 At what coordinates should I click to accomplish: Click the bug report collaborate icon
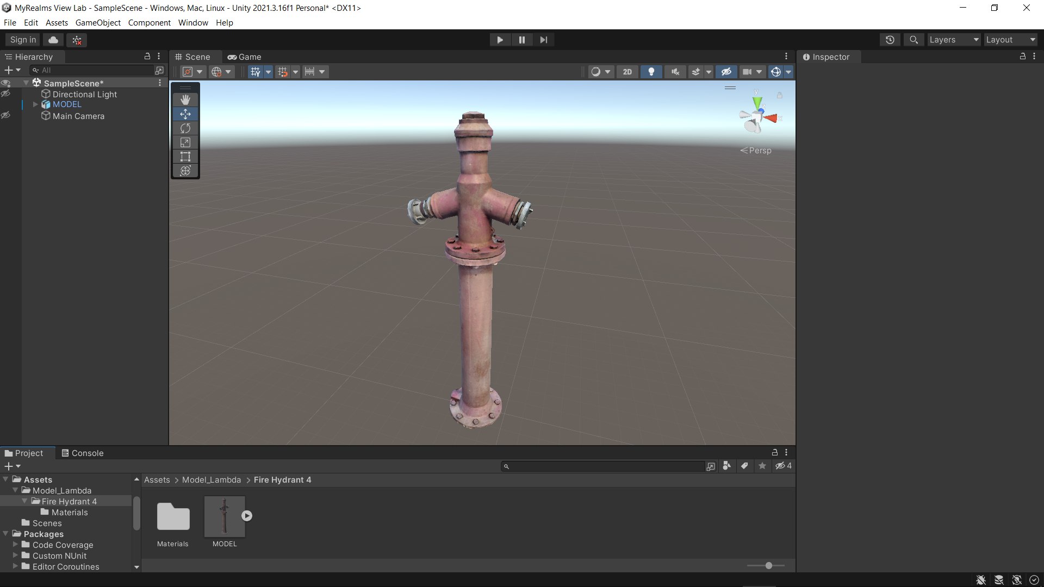pos(77,40)
